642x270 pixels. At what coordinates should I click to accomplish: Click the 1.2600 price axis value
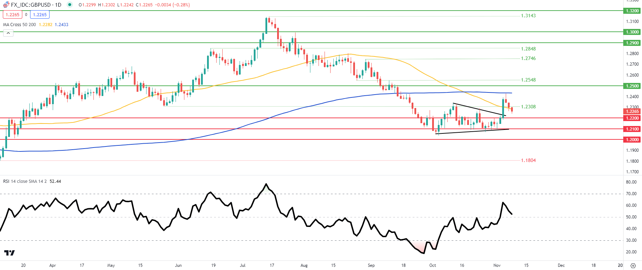coord(632,75)
